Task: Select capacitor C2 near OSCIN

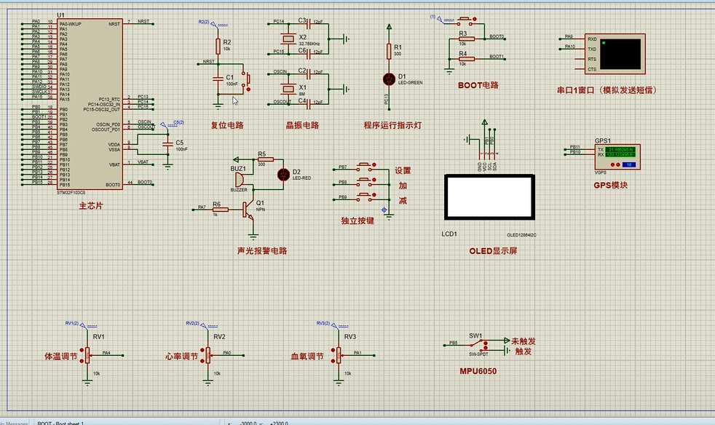Action: pyautogui.click(x=310, y=74)
